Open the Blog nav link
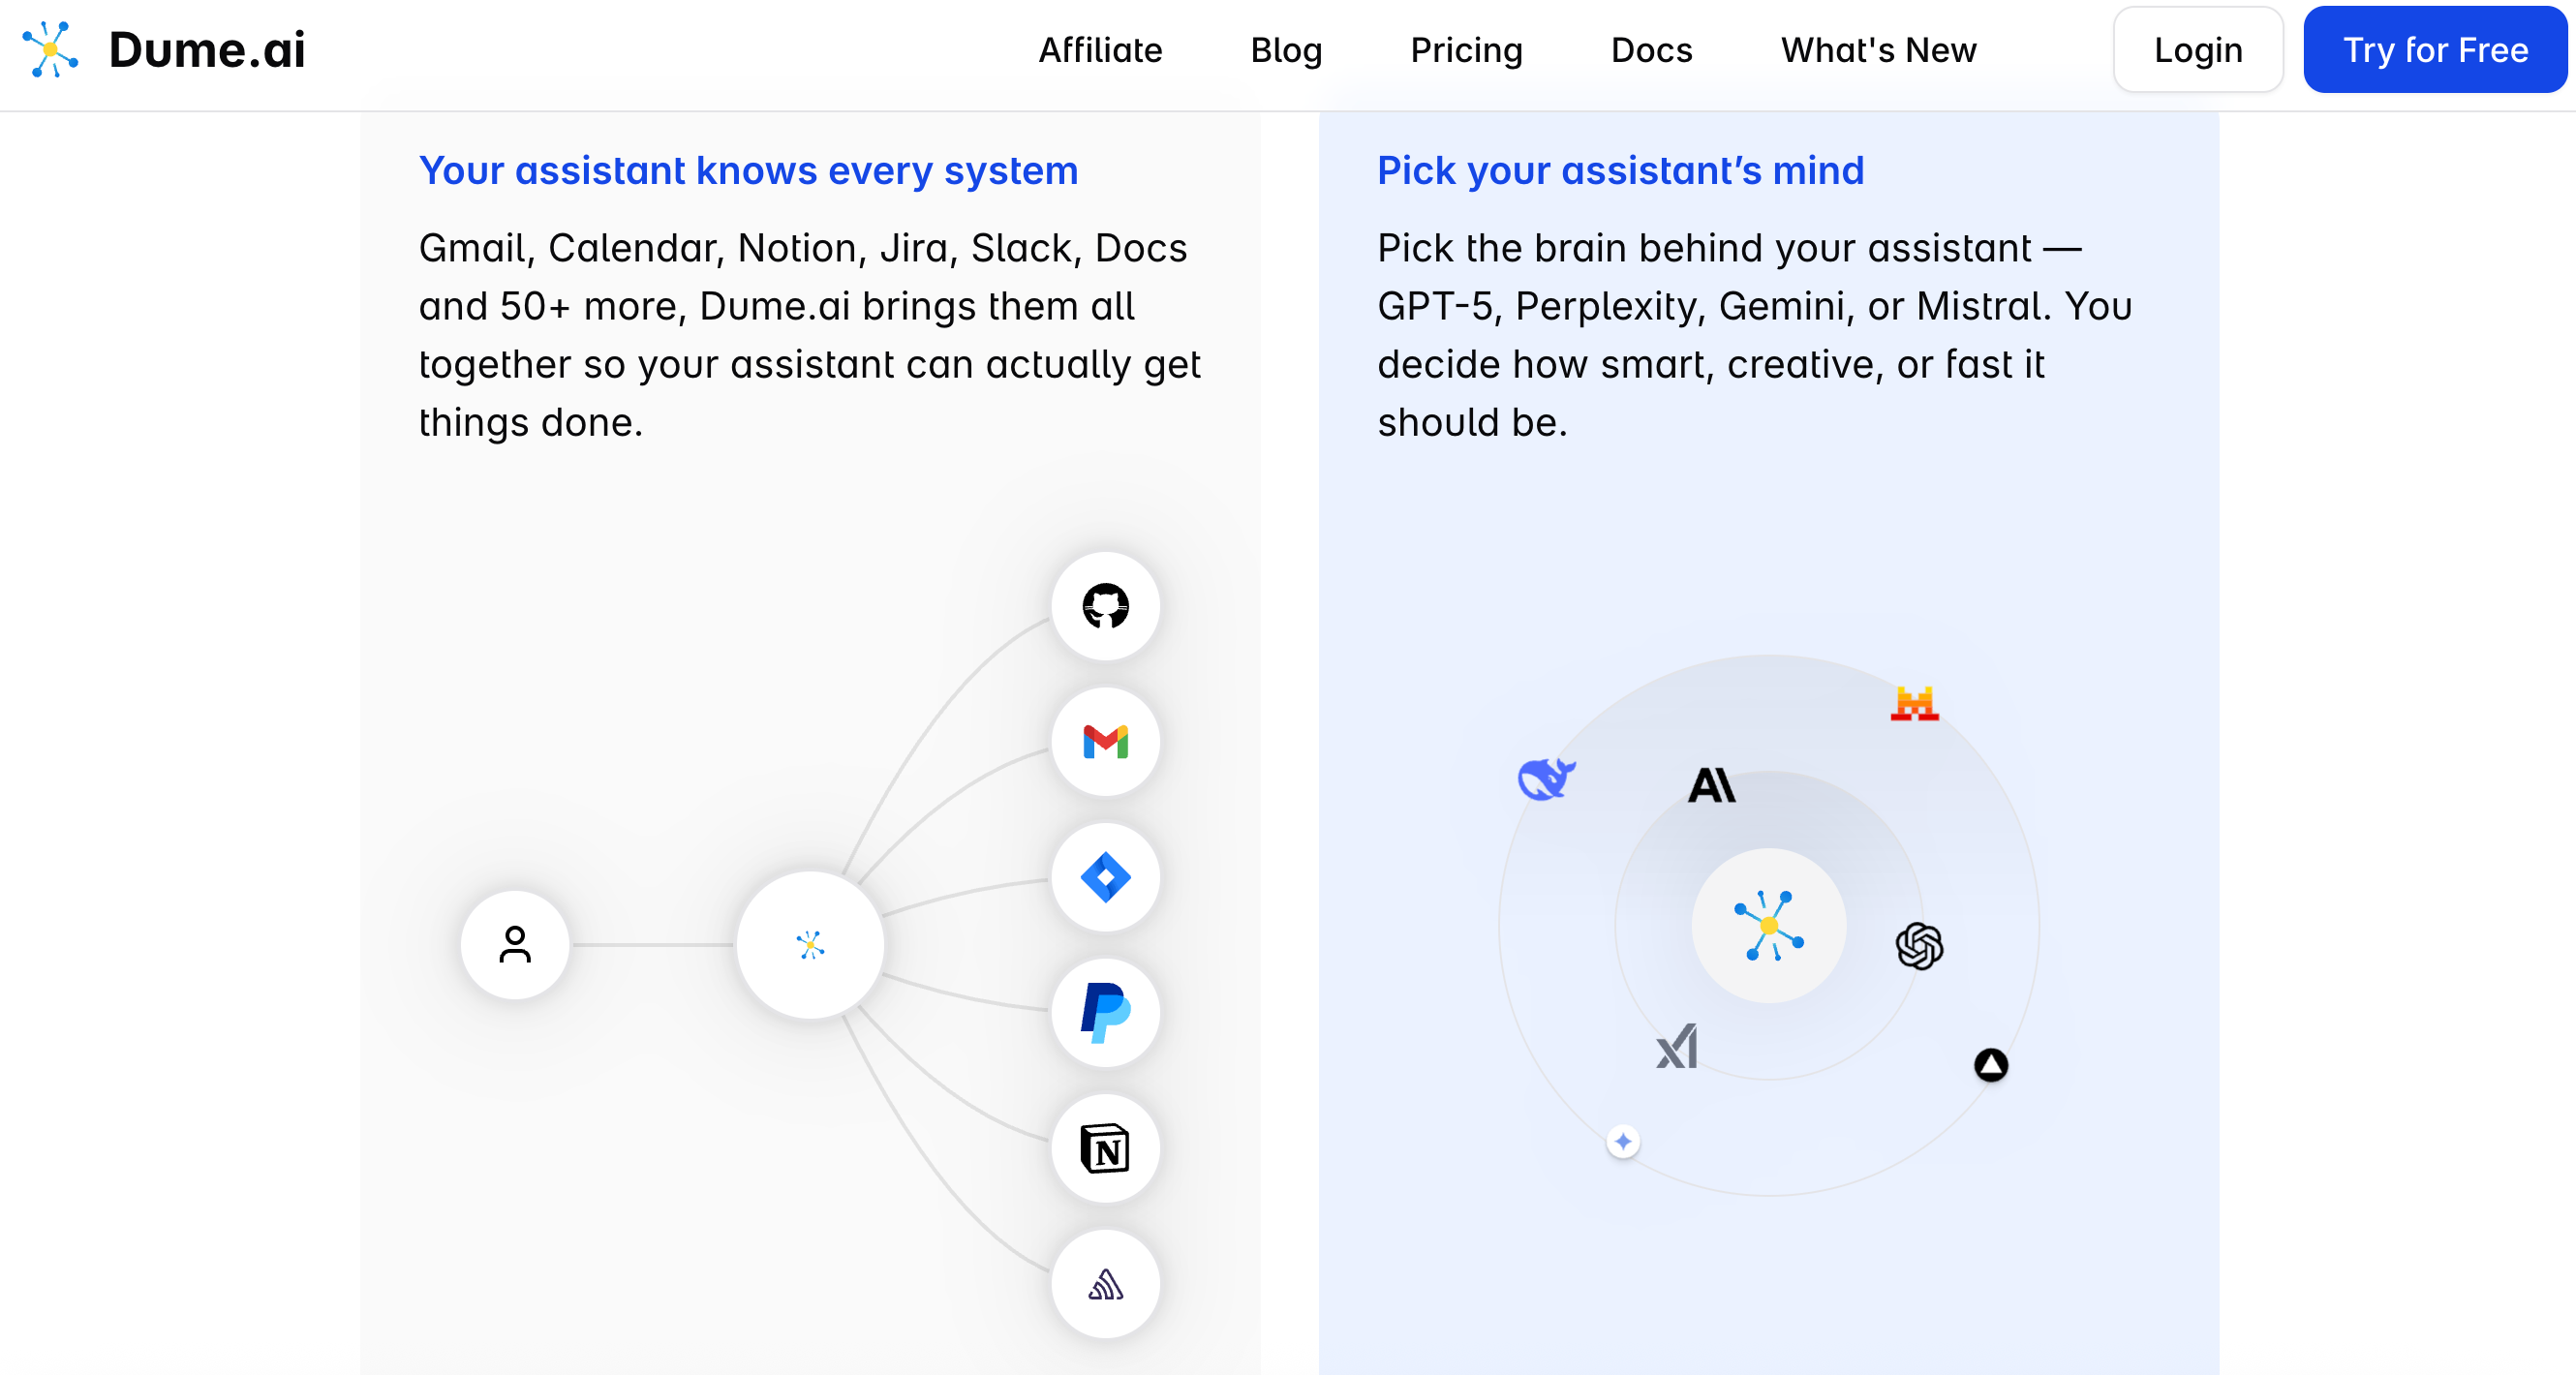 (1286, 50)
